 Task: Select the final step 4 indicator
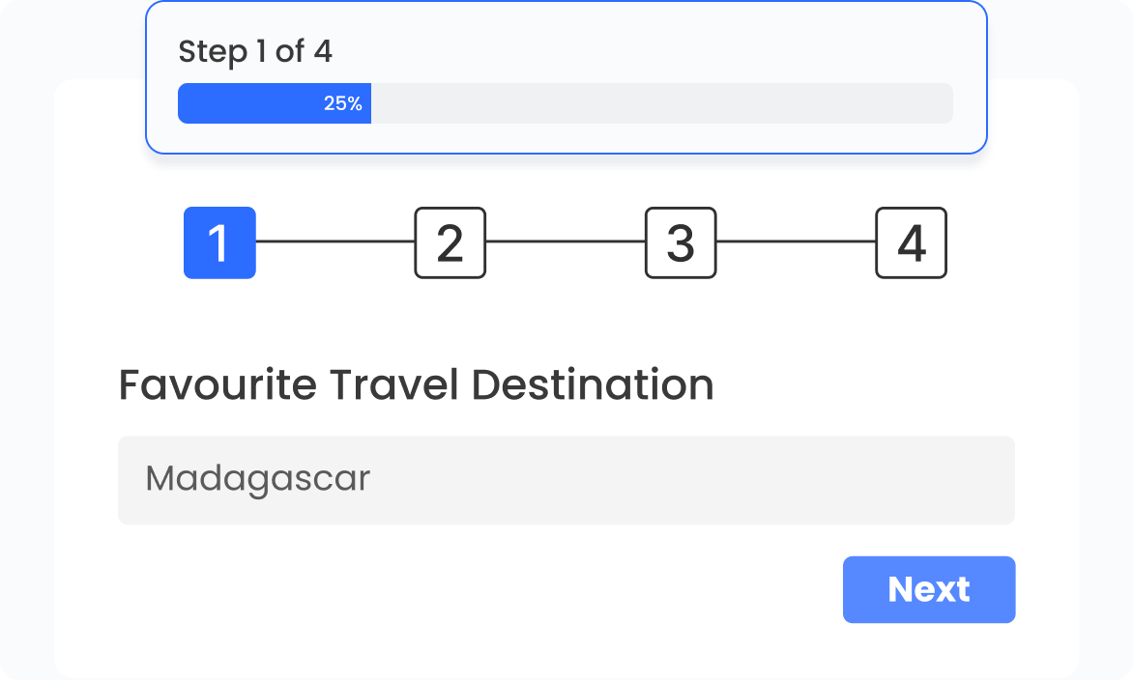911,243
